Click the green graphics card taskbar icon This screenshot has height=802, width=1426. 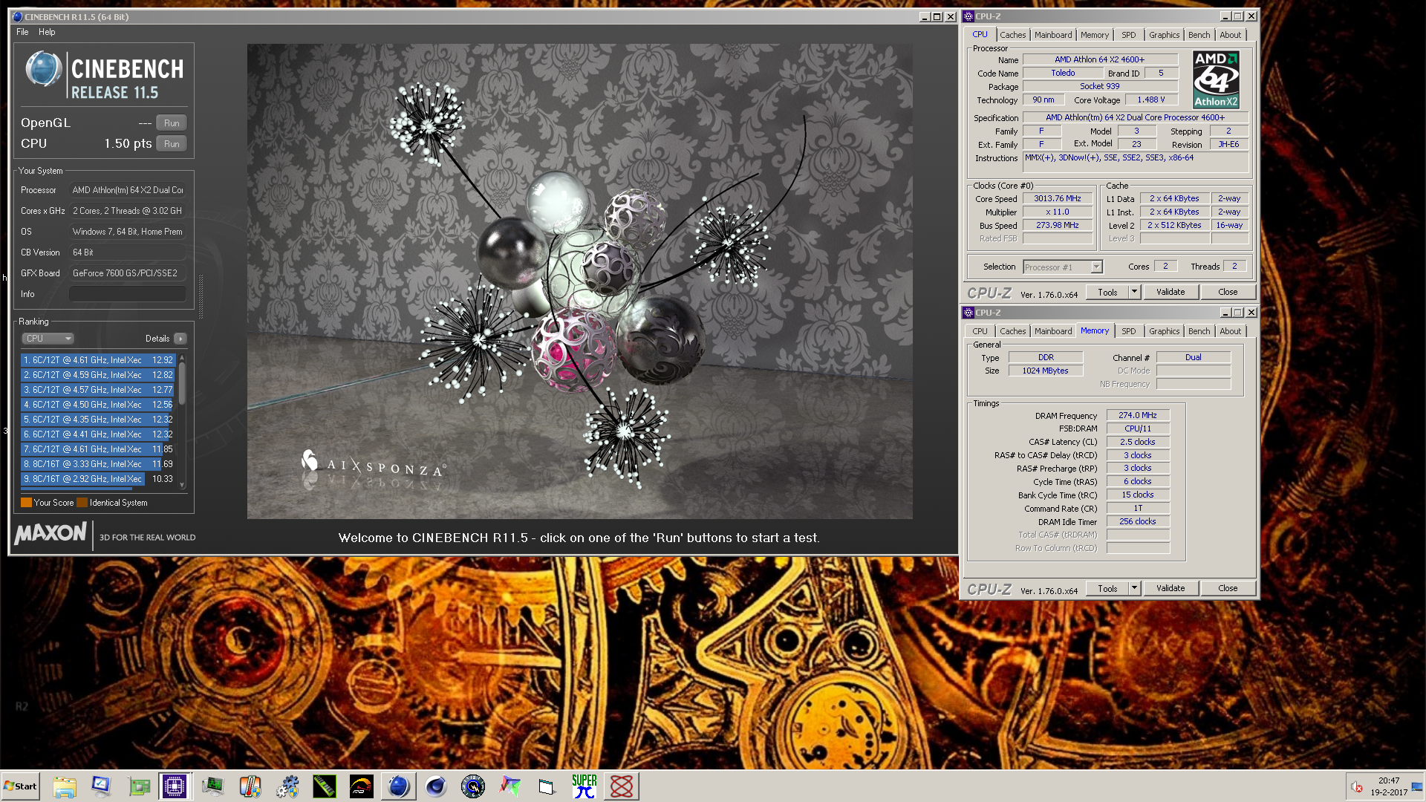139,786
